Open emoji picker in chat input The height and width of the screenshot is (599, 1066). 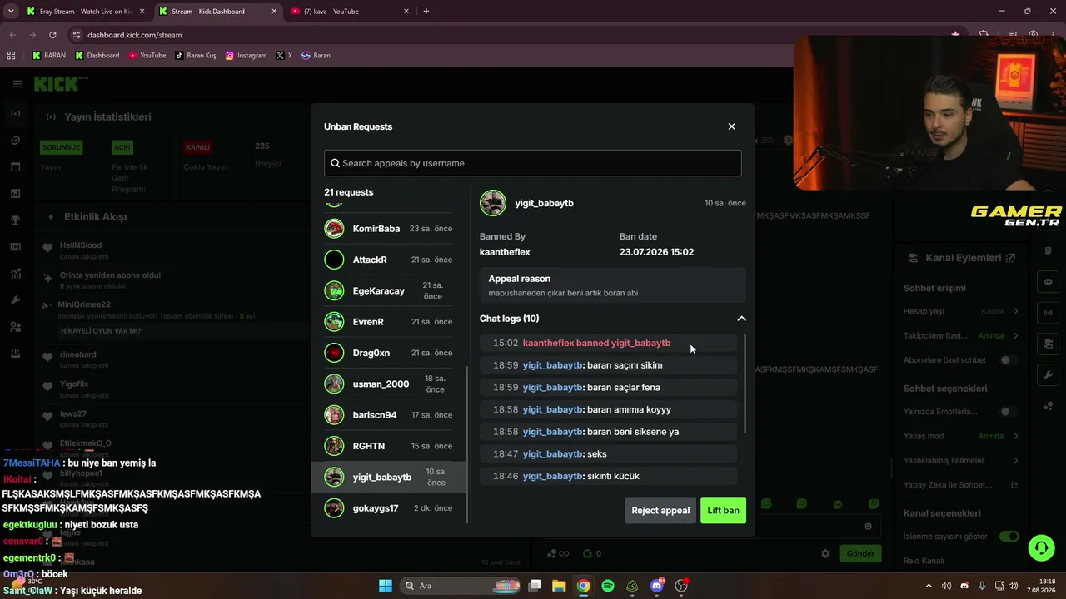click(869, 526)
